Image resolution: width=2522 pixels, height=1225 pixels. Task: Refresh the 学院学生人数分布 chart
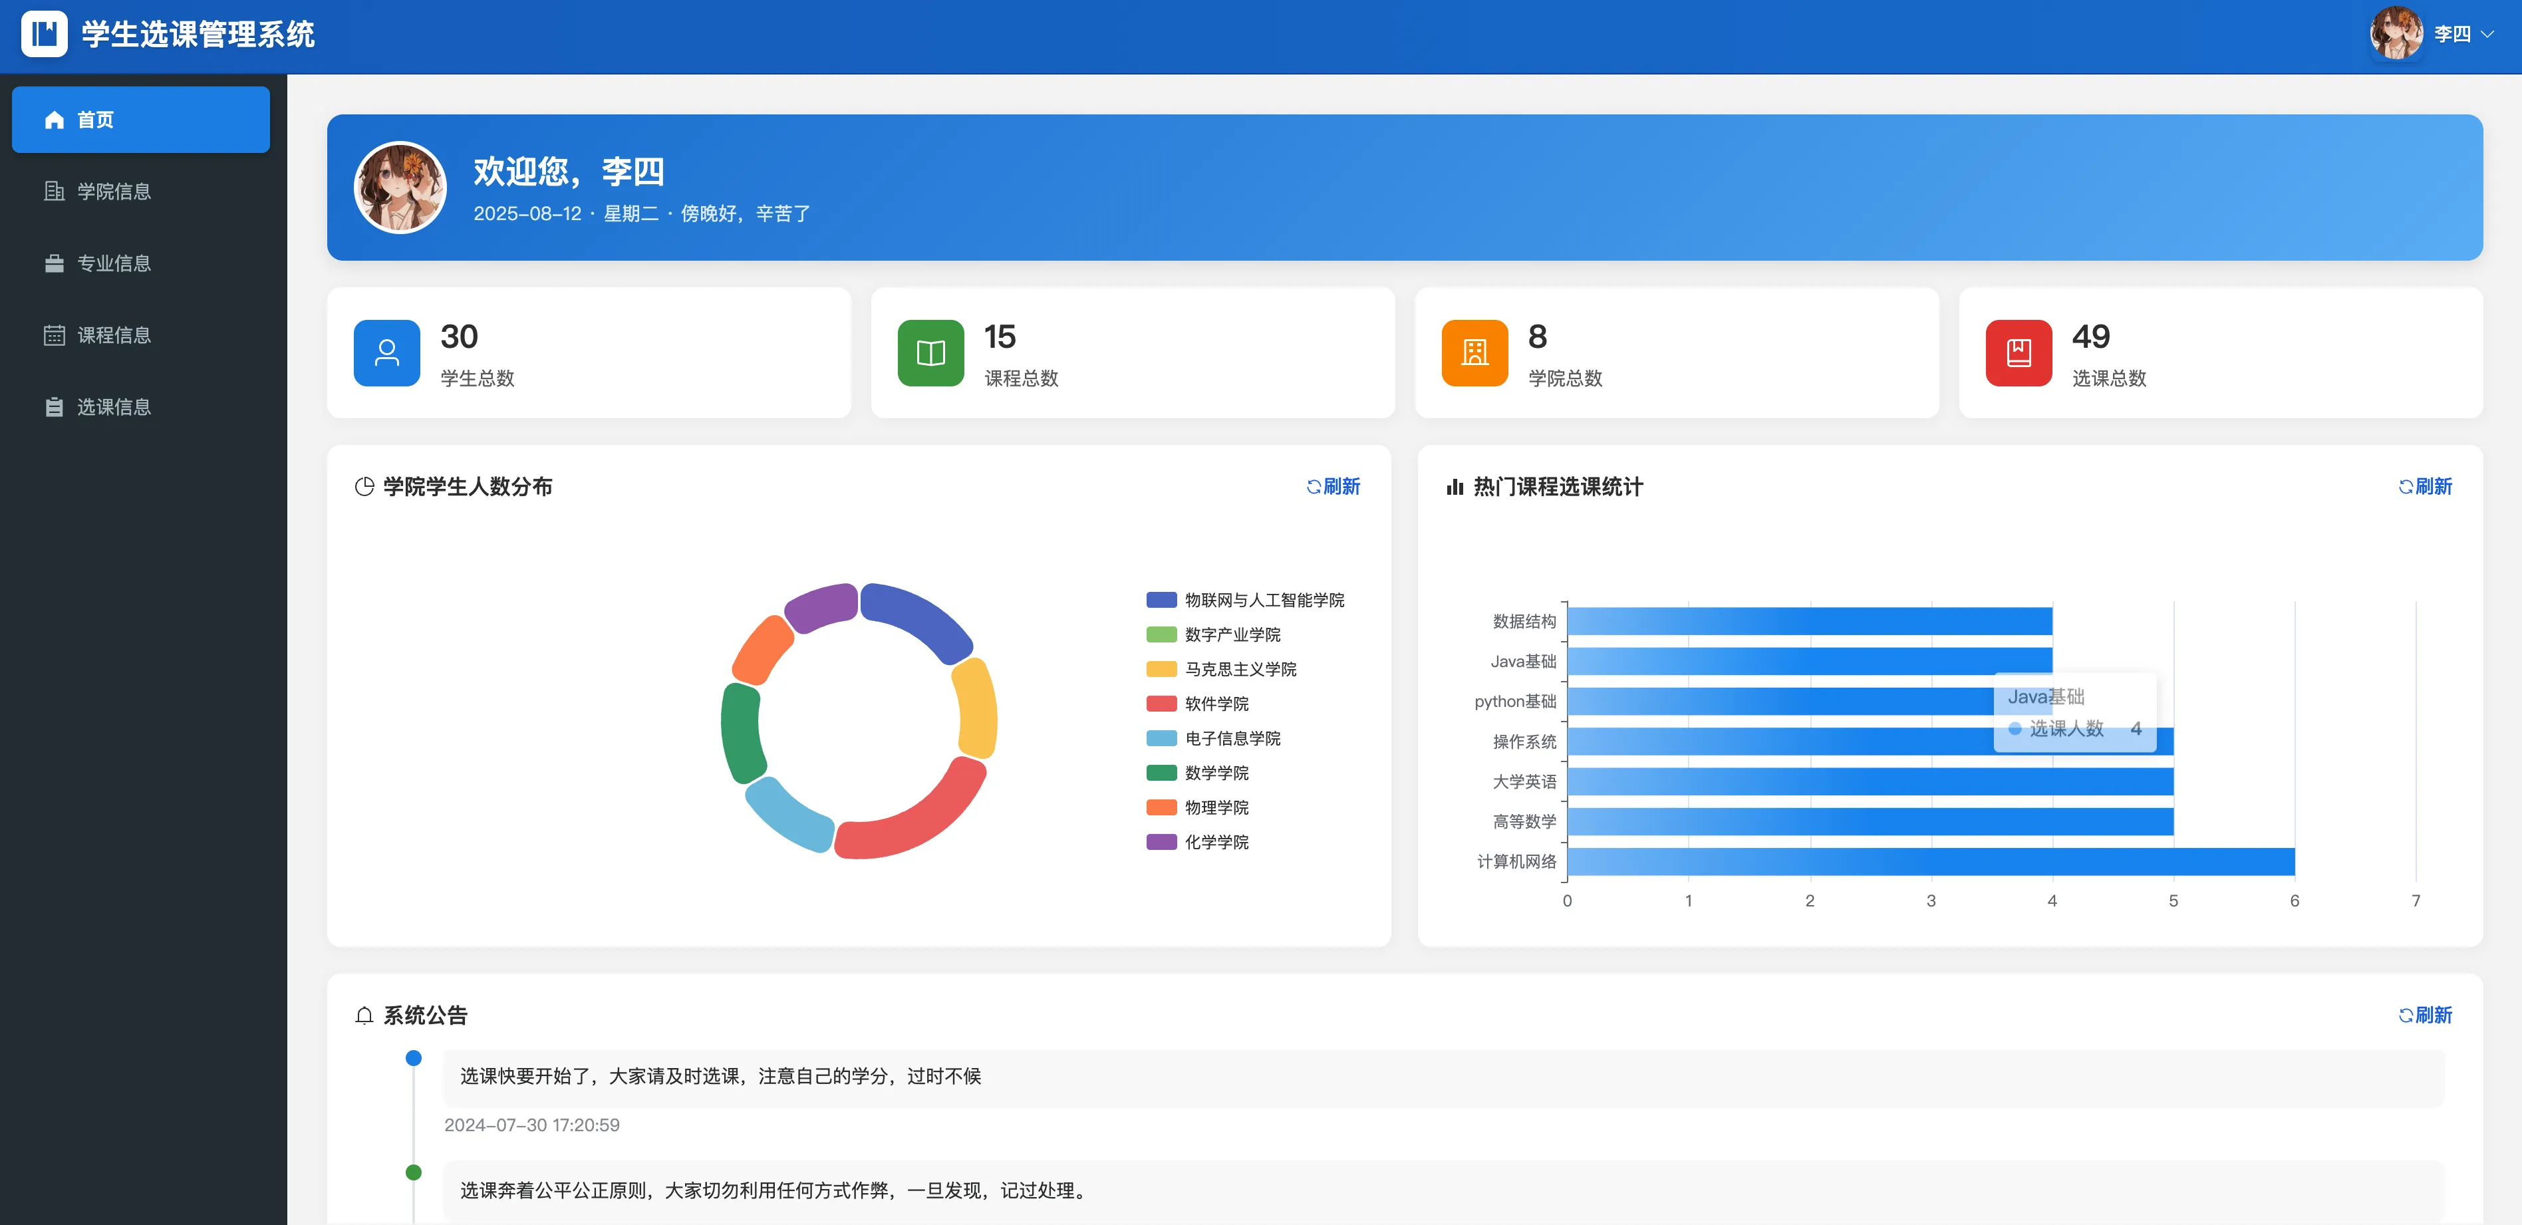(1333, 487)
